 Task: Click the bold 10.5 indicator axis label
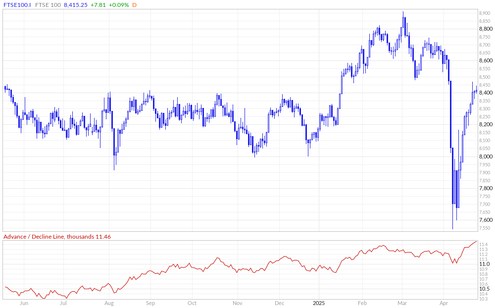[485, 289]
